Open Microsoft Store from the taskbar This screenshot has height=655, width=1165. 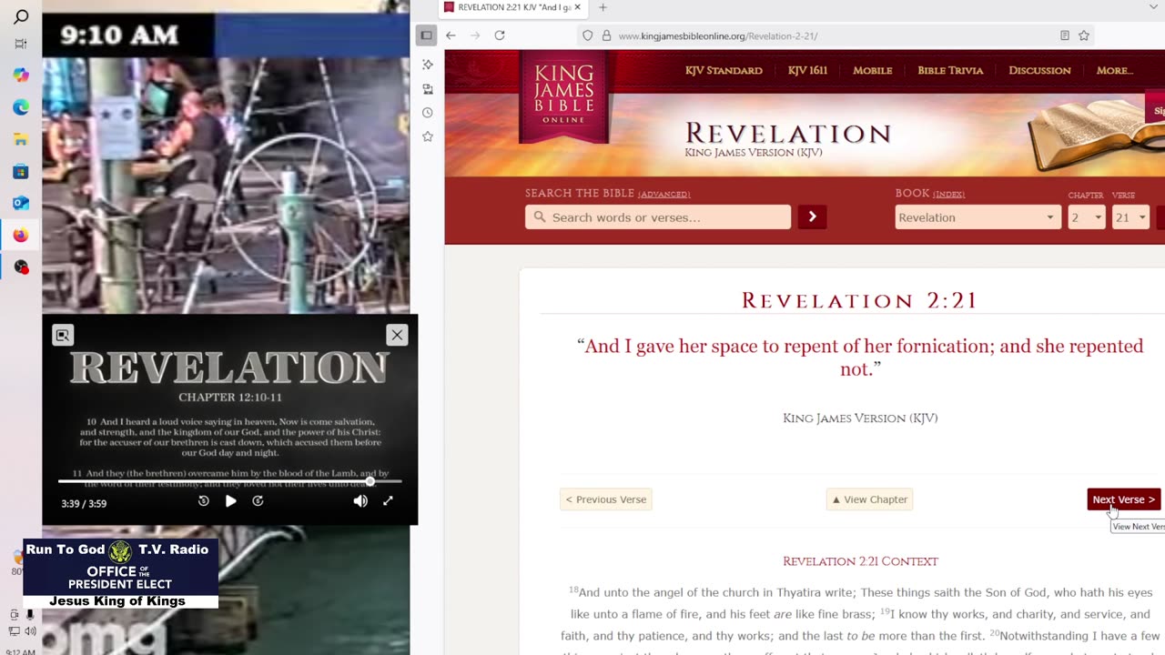pos(21,171)
